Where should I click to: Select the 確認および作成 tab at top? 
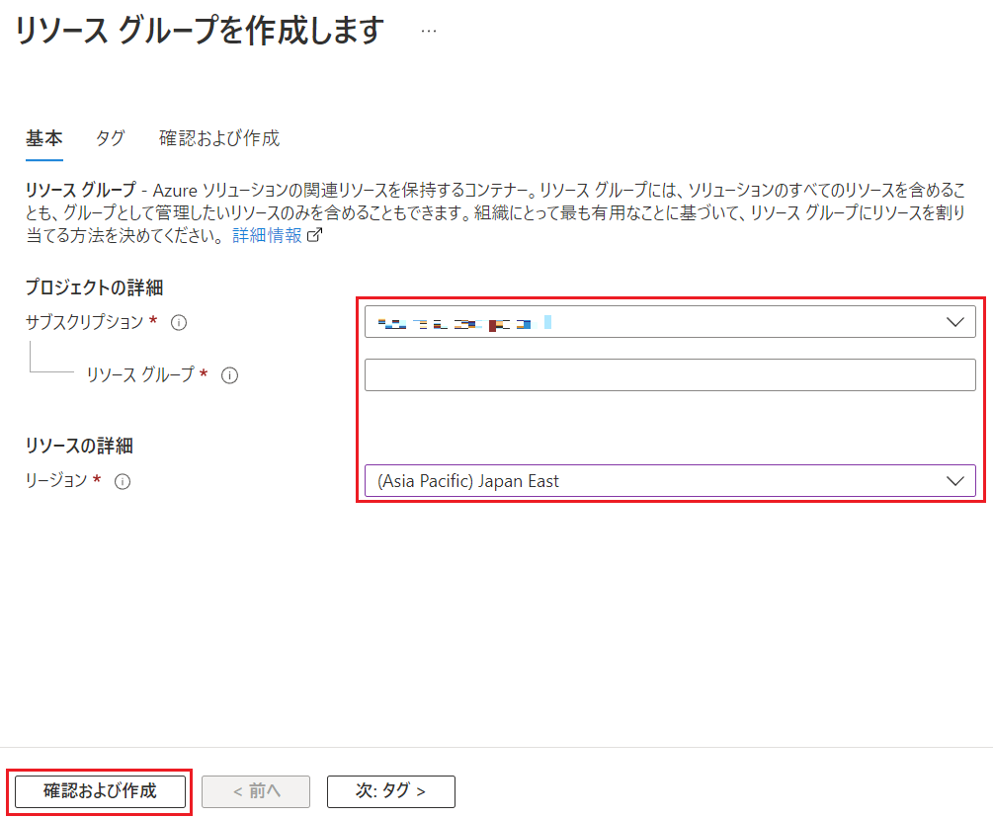(219, 138)
